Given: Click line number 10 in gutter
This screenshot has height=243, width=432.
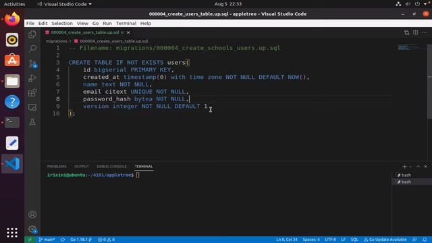Looking at the screenshot, I should coord(56,113).
